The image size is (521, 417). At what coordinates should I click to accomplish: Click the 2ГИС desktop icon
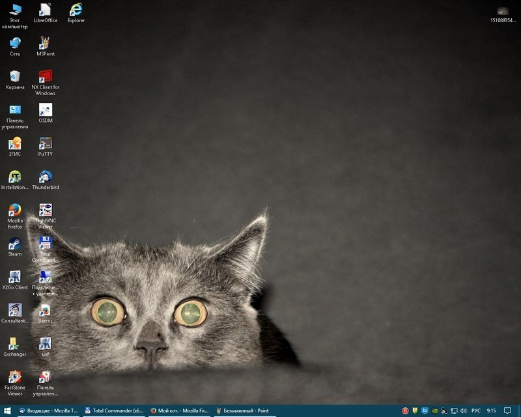[14, 144]
